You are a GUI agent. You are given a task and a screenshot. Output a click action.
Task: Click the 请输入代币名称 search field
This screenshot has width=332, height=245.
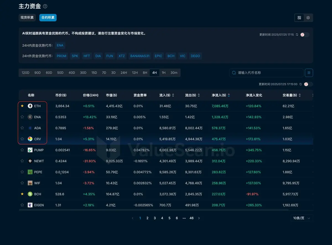[x=266, y=73]
